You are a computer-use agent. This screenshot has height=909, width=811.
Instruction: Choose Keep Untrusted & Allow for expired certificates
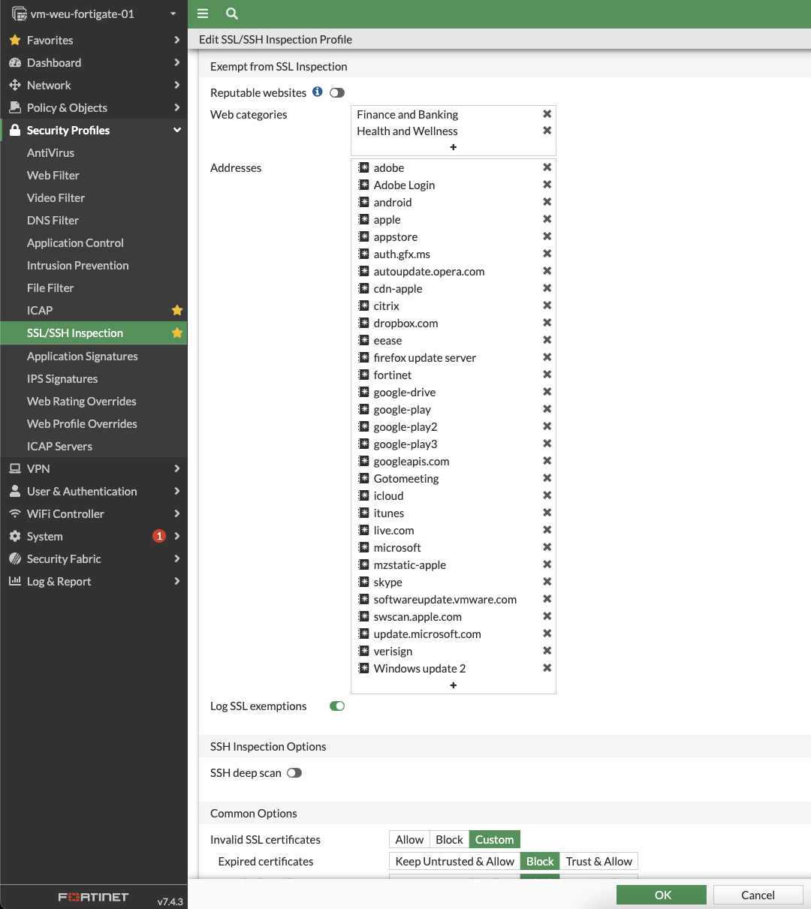pyautogui.click(x=454, y=861)
